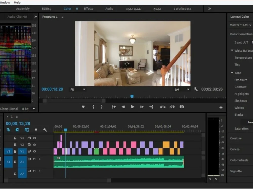
Task: Click the Lift button
Action: click(x=163, y=107)
